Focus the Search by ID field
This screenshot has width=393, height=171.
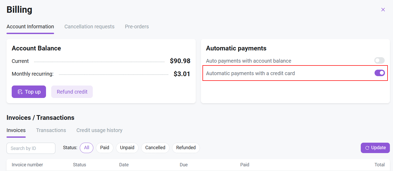[31, 148]
